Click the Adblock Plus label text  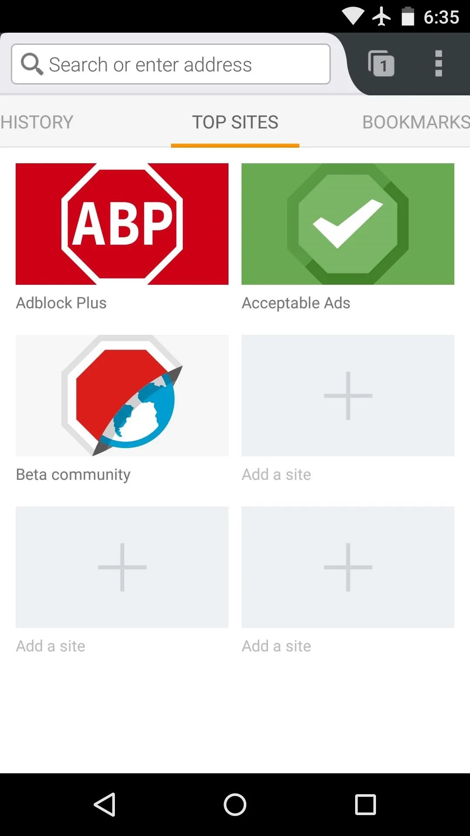tap(61, 303)
